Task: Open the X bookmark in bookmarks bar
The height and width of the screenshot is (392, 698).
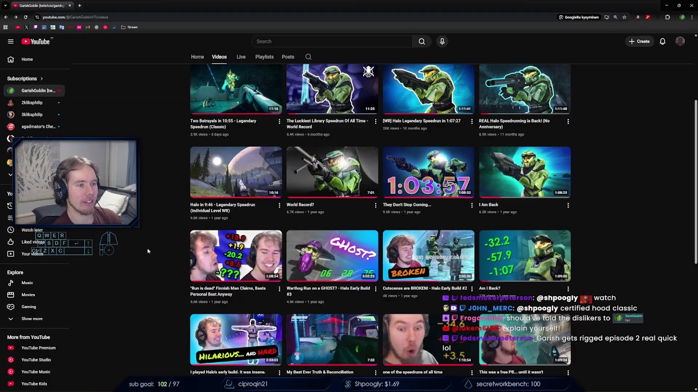Action: (x=27, y=27)
